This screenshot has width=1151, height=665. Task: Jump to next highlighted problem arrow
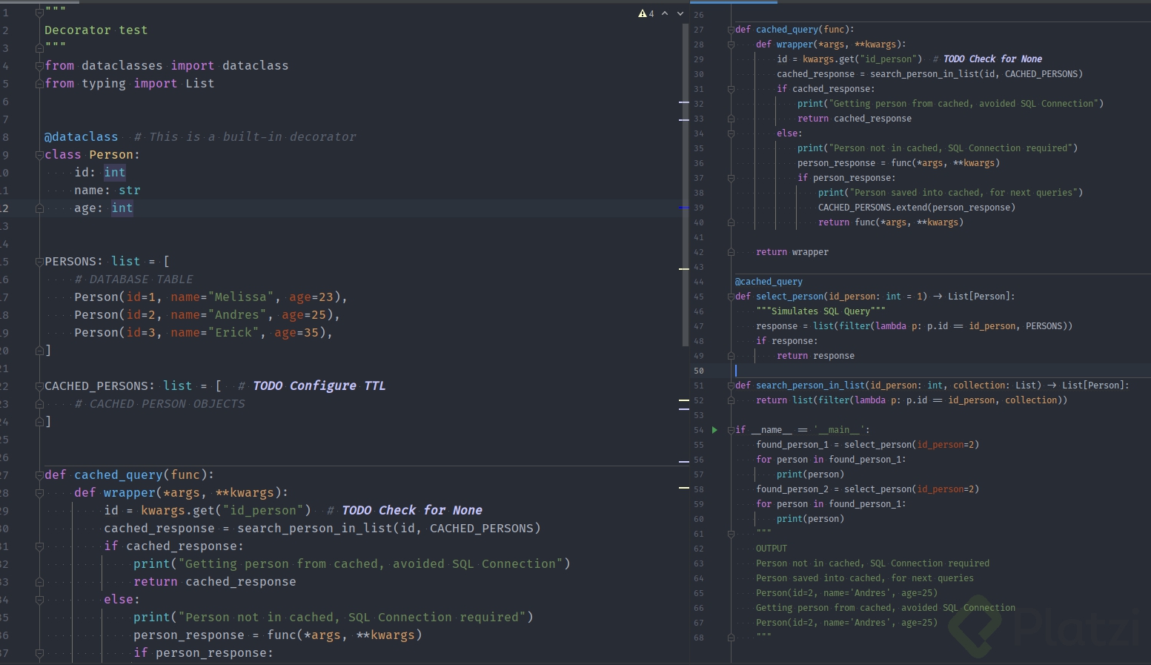680,13
